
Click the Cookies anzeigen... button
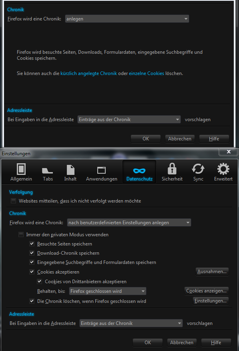pos(207,291)
